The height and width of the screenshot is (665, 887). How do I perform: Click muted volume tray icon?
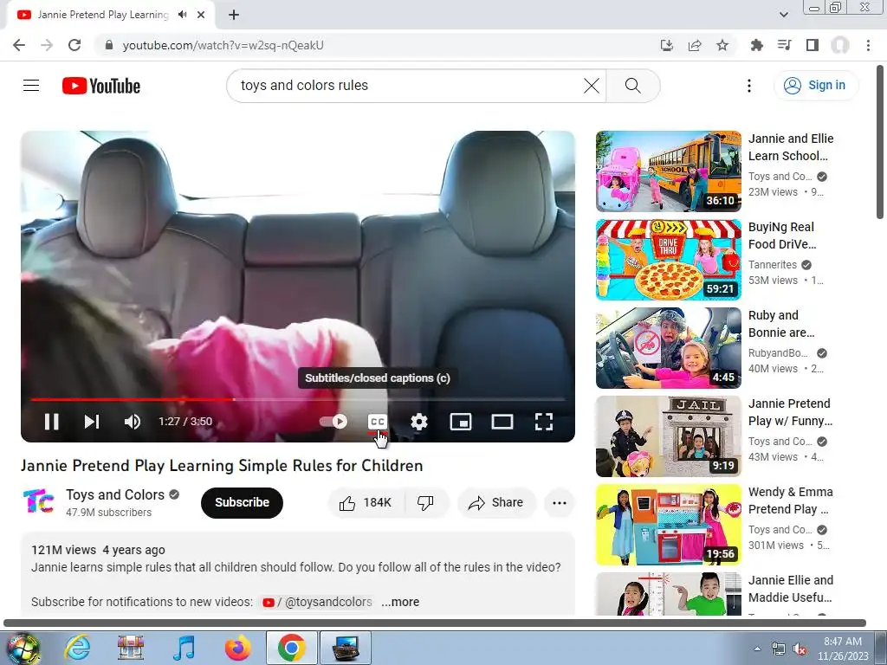(x=800, y=649)
